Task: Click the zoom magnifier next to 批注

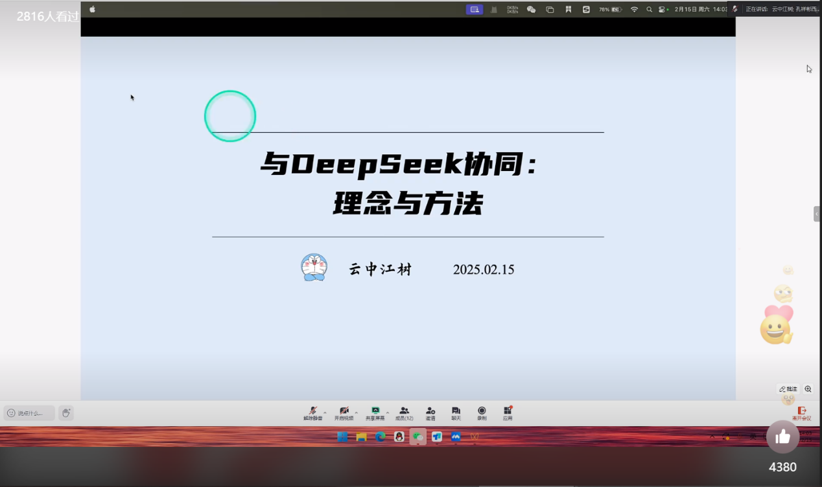Action: click(808, 389)
